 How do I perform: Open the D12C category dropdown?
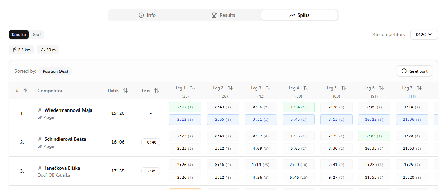tap(424, 34)
